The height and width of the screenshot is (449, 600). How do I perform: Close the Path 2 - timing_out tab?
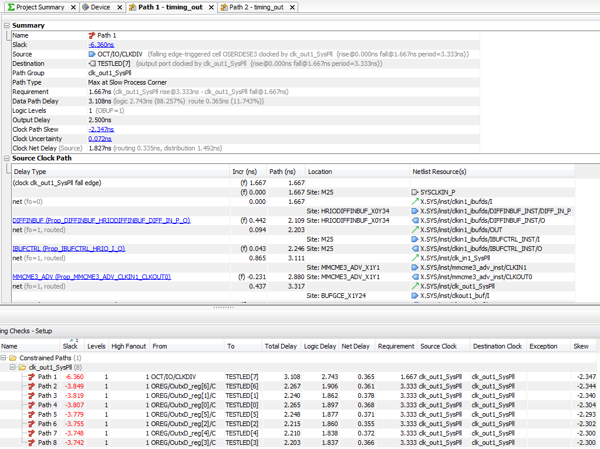(292, 7)
